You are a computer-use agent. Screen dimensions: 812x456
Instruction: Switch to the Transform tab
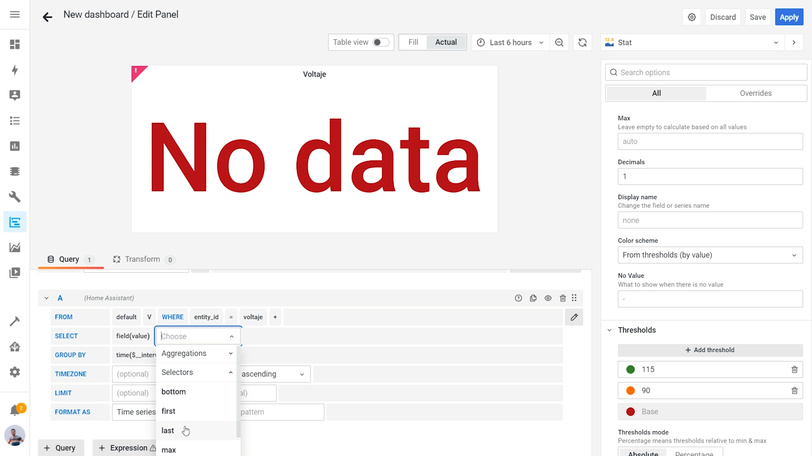[x=143, y=259]
